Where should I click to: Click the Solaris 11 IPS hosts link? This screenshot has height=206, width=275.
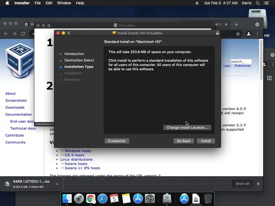click(82, 168)
